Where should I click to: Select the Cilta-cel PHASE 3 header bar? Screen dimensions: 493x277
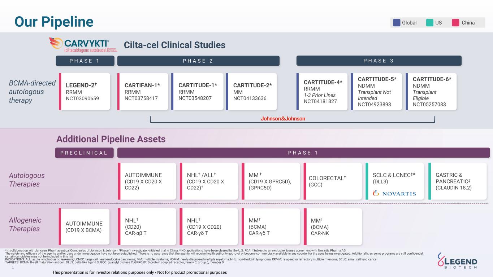379,61
